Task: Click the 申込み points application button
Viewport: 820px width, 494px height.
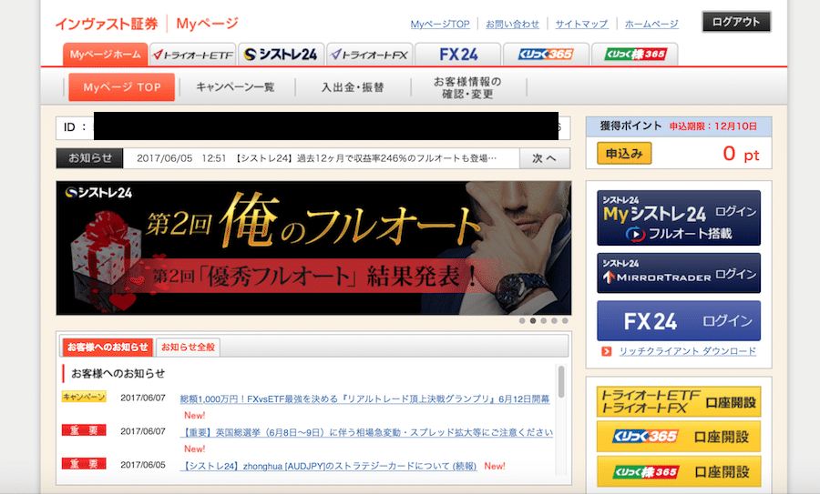Action: pos(624,154)
